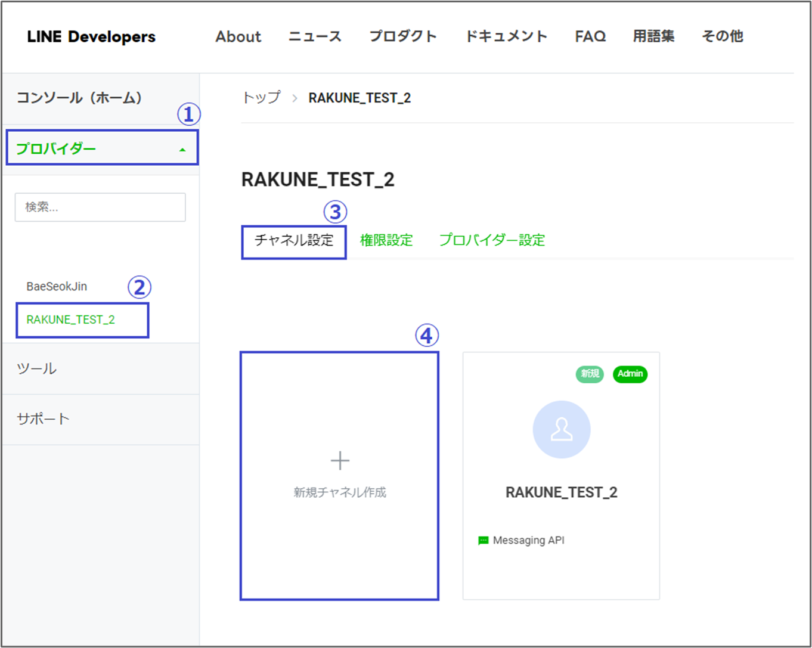Click 新規チャネル作成 label

click(340, 492)
